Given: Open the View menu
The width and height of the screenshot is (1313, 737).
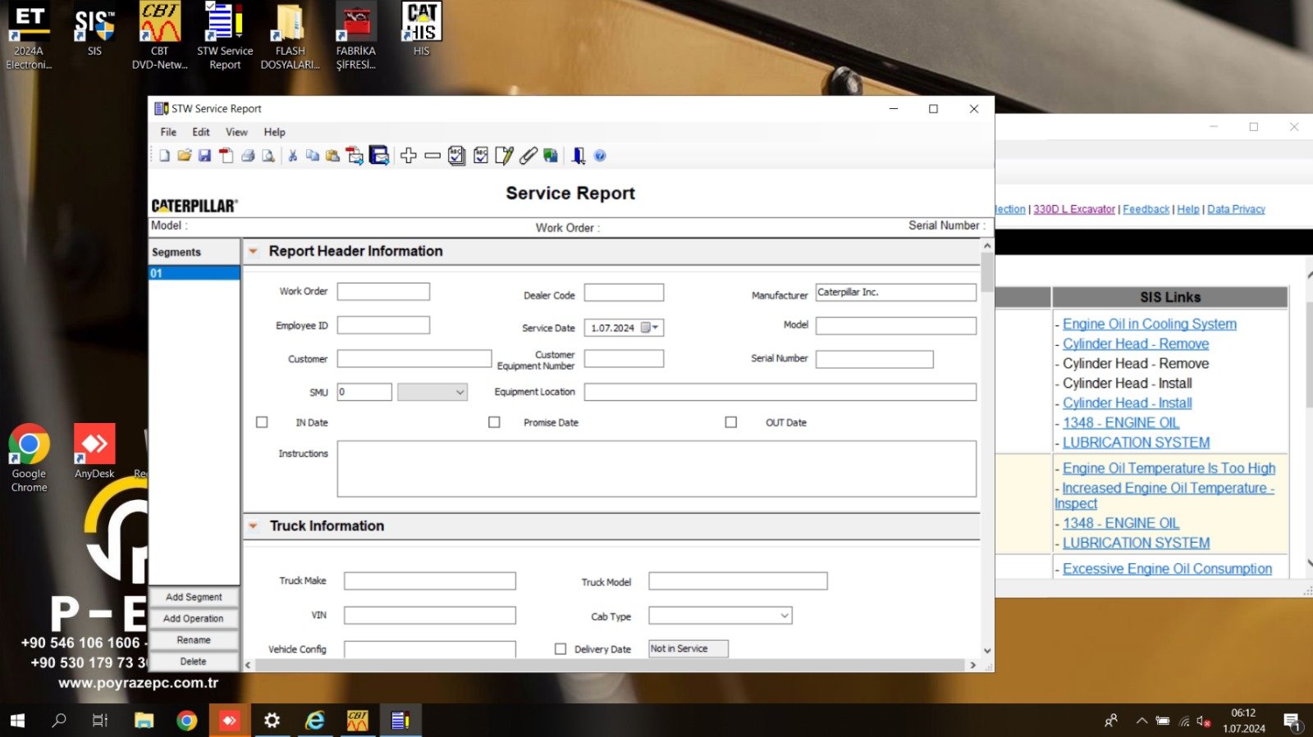Looking at the screenshot, I should [236, 132].
